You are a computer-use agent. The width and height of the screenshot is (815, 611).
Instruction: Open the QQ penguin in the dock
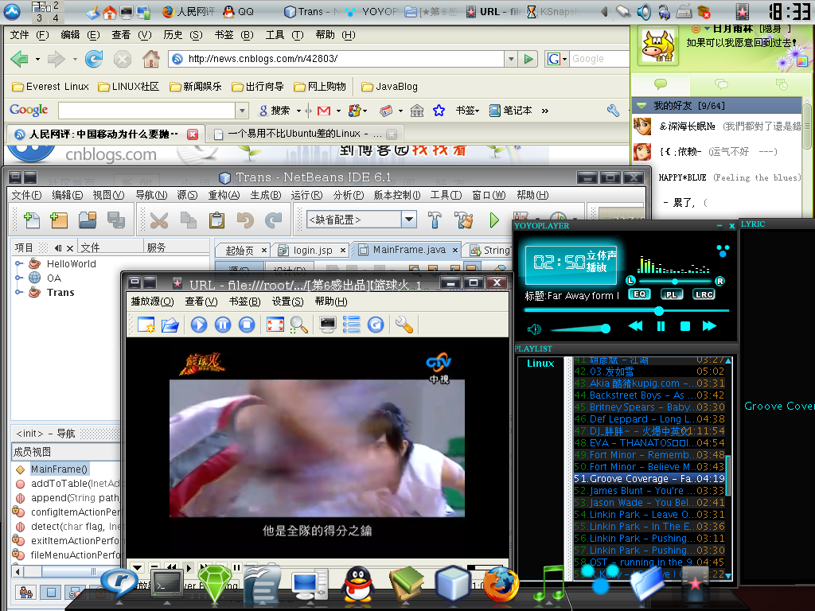[357, 585]
